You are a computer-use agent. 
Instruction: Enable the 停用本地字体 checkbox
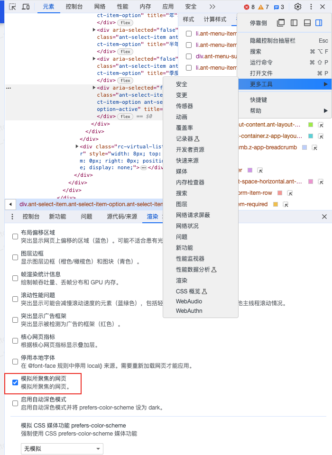coord(15,361)
